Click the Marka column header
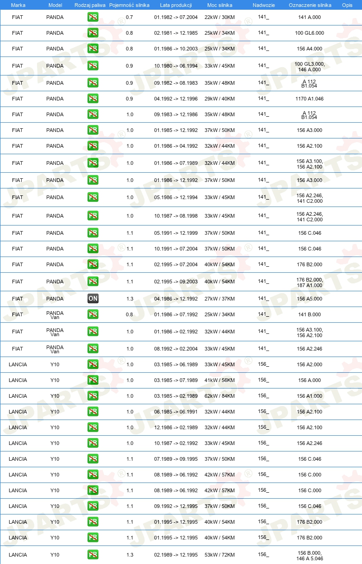The width and height of the screenshot is (362, 564). tap(18, 5)
